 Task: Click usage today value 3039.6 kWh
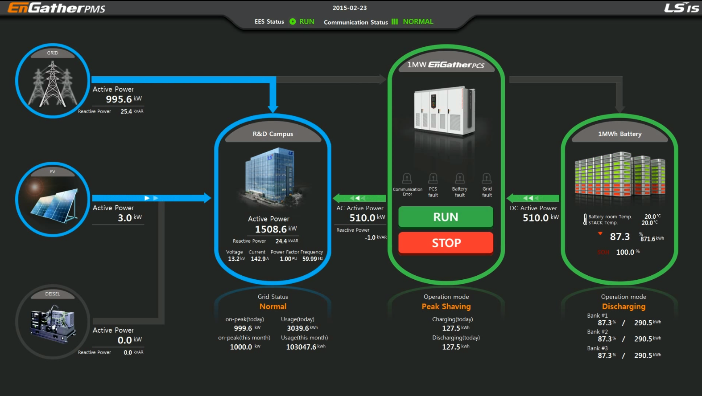tap(302, 328)
